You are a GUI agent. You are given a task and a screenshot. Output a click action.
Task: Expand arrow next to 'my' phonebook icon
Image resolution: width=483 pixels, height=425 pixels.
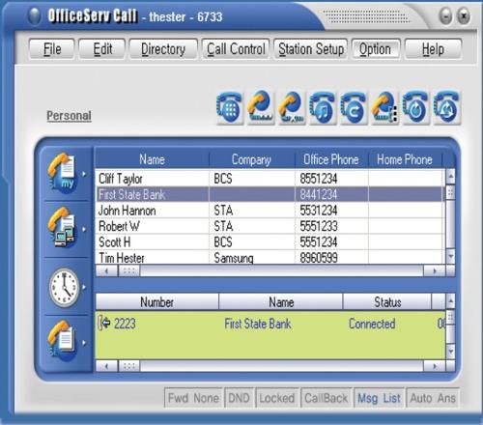coord(84,174)
